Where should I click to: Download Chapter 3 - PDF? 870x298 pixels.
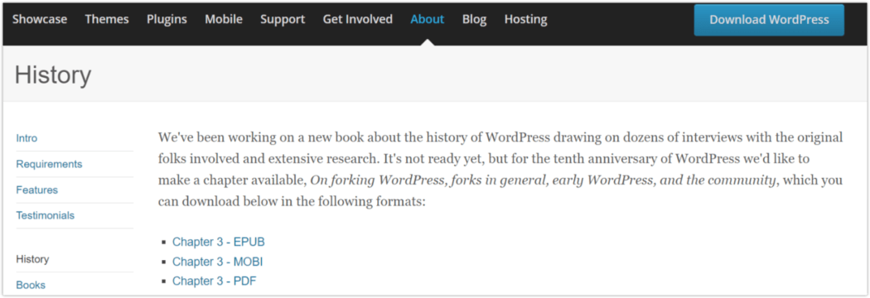click(214, 281)
